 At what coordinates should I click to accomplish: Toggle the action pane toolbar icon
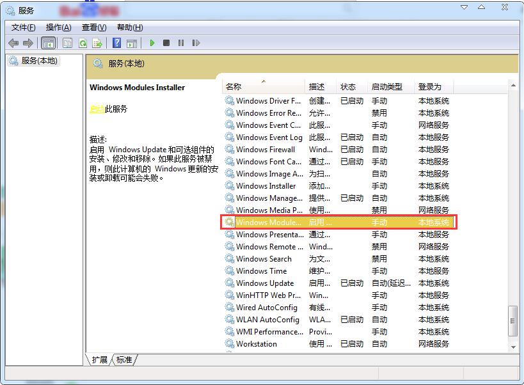[x=132, y=43]
